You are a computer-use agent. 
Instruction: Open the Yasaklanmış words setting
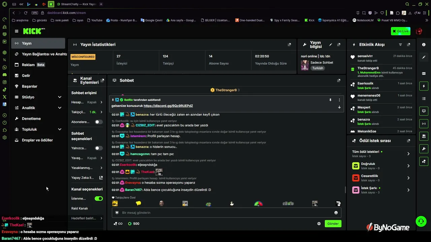click(x=87, y=168)
